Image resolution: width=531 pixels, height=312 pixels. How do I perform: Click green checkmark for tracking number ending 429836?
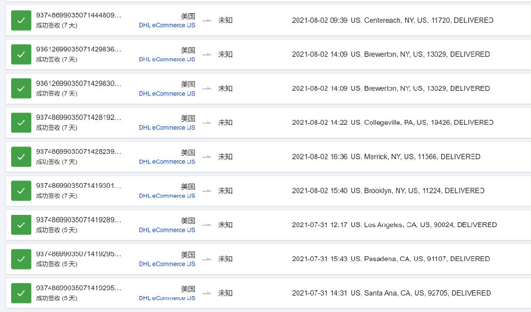(x=21, y=55)
